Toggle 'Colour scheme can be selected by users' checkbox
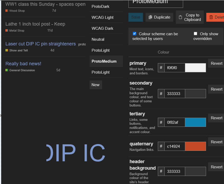 point(134,33)
